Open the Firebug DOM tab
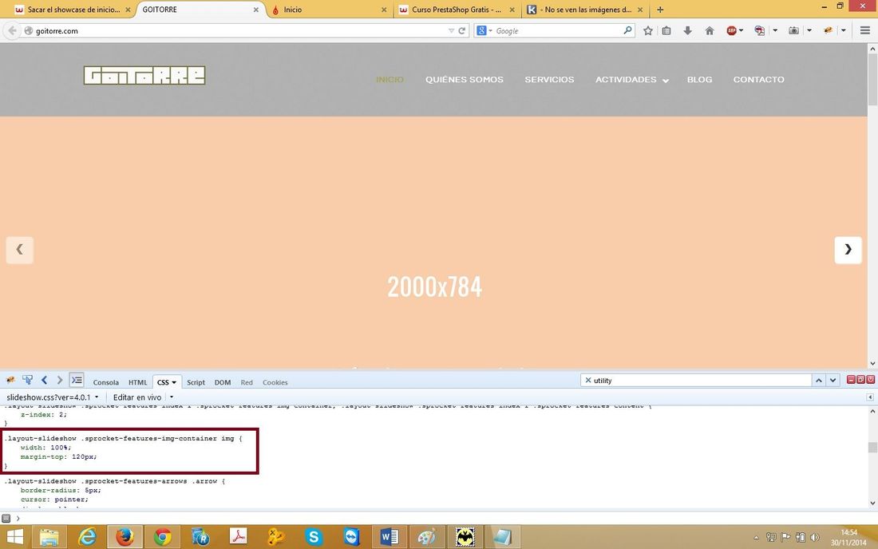Viewport: 878px width, 549px height. point(223,382)
